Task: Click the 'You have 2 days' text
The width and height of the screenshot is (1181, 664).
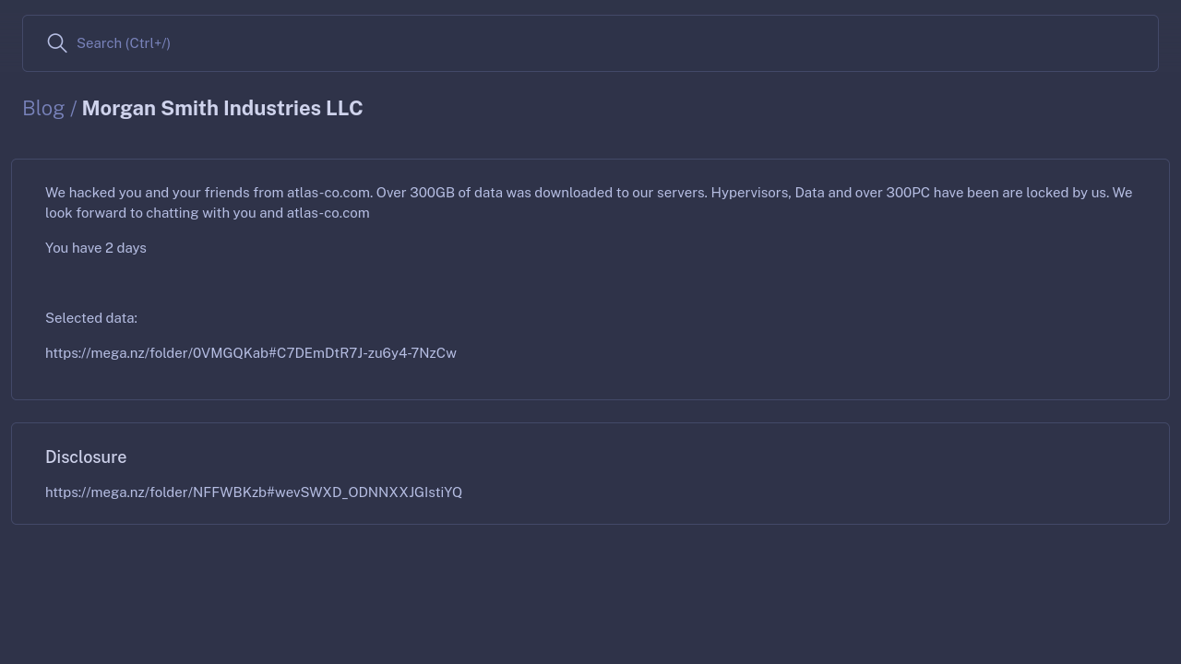Action: click(96, 248)
